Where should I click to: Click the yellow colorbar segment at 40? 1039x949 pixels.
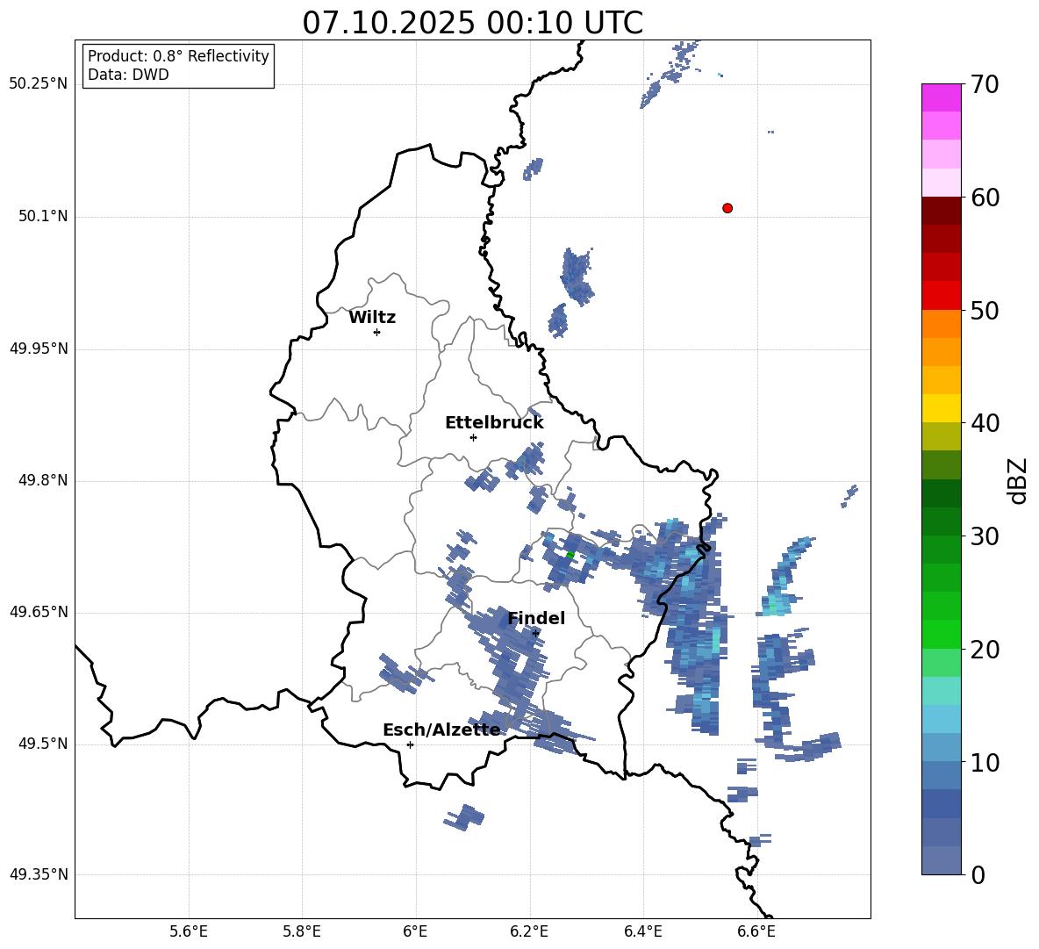(941, 408)
